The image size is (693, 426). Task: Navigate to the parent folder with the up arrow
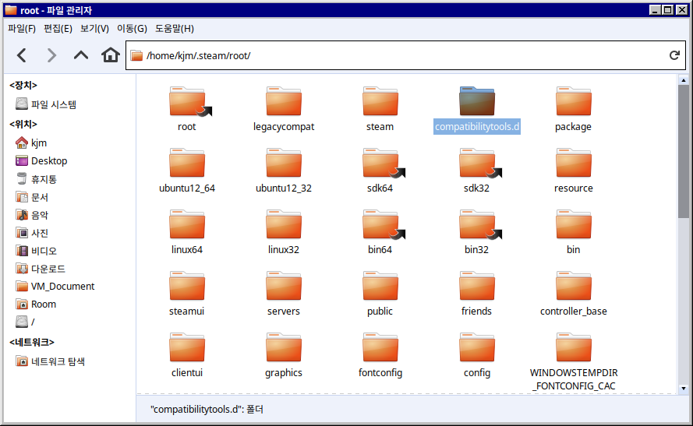click(x=81, y=55)
